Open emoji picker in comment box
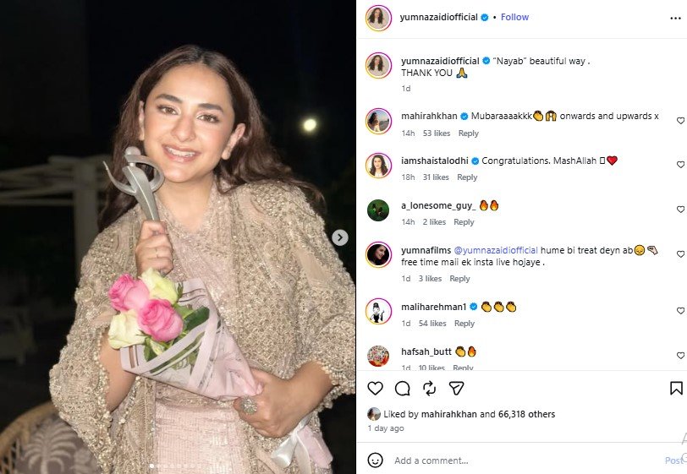Viewport: 687px width, 474px height. pyautogui.click(x=375, y=460)
